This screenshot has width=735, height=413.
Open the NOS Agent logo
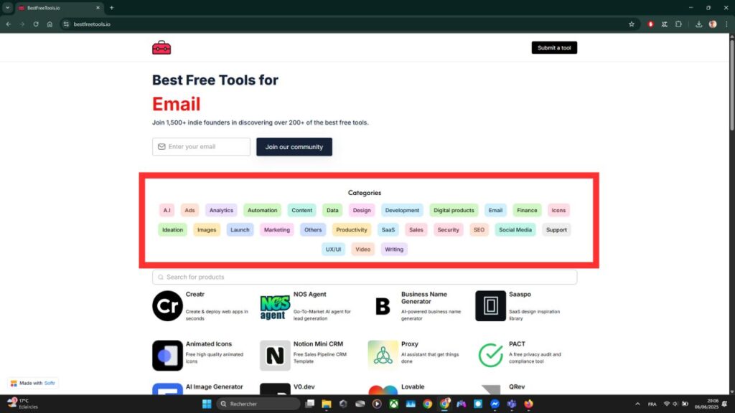pyautogui.click(x=275, y=305)
